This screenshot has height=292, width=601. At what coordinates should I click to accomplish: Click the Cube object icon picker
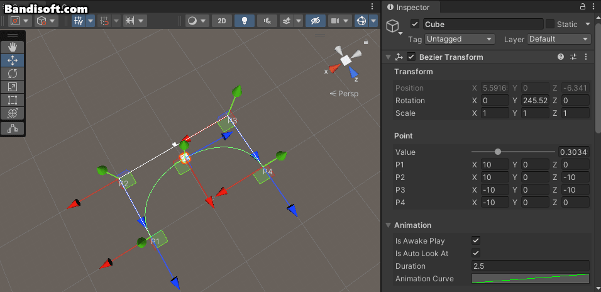click(392, 26)
